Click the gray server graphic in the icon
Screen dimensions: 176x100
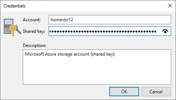pyautogui.click(x=8, y=26)
